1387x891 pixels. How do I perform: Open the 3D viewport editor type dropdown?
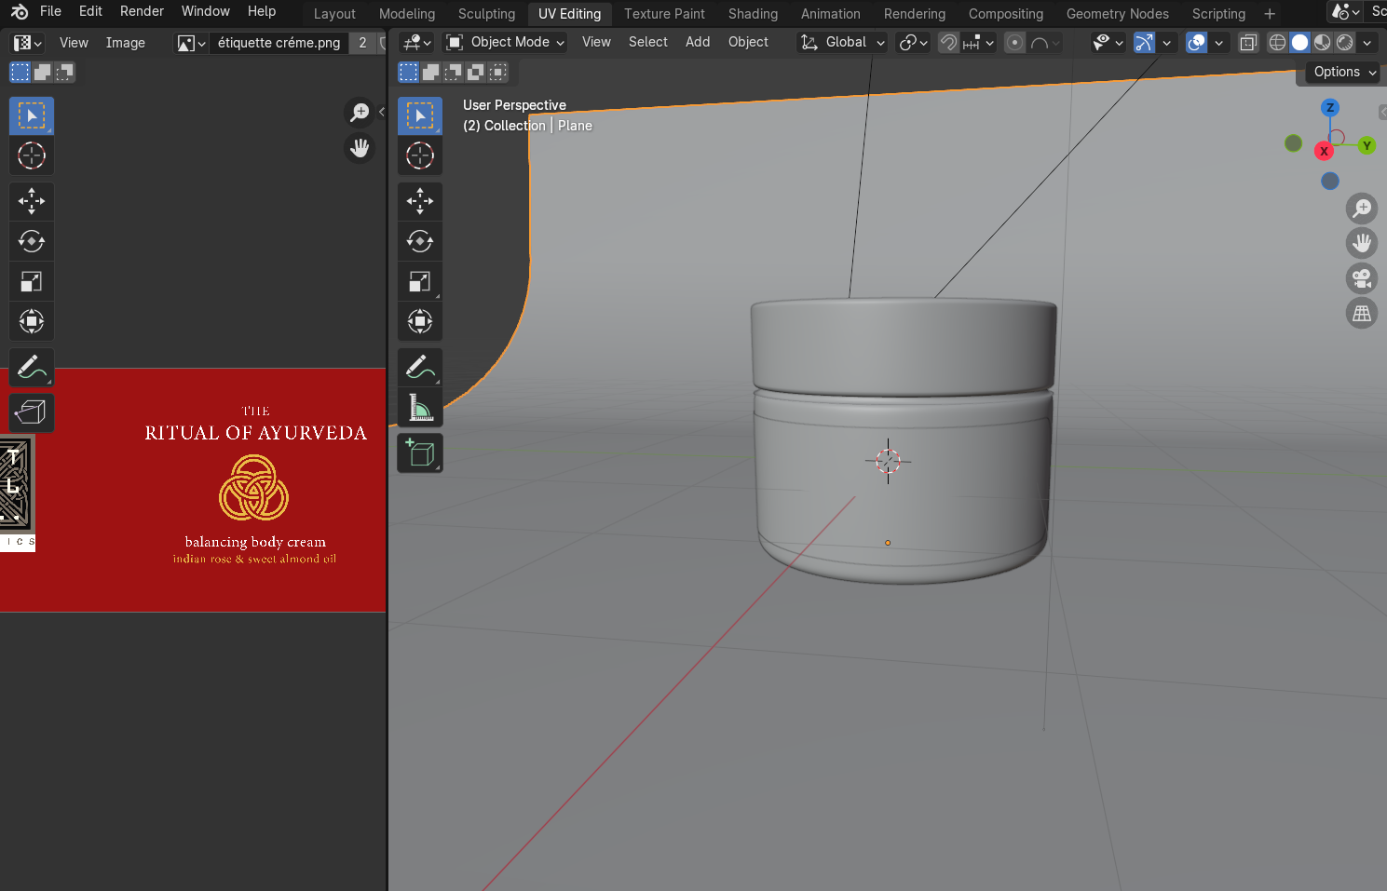[x=416, y=42]
